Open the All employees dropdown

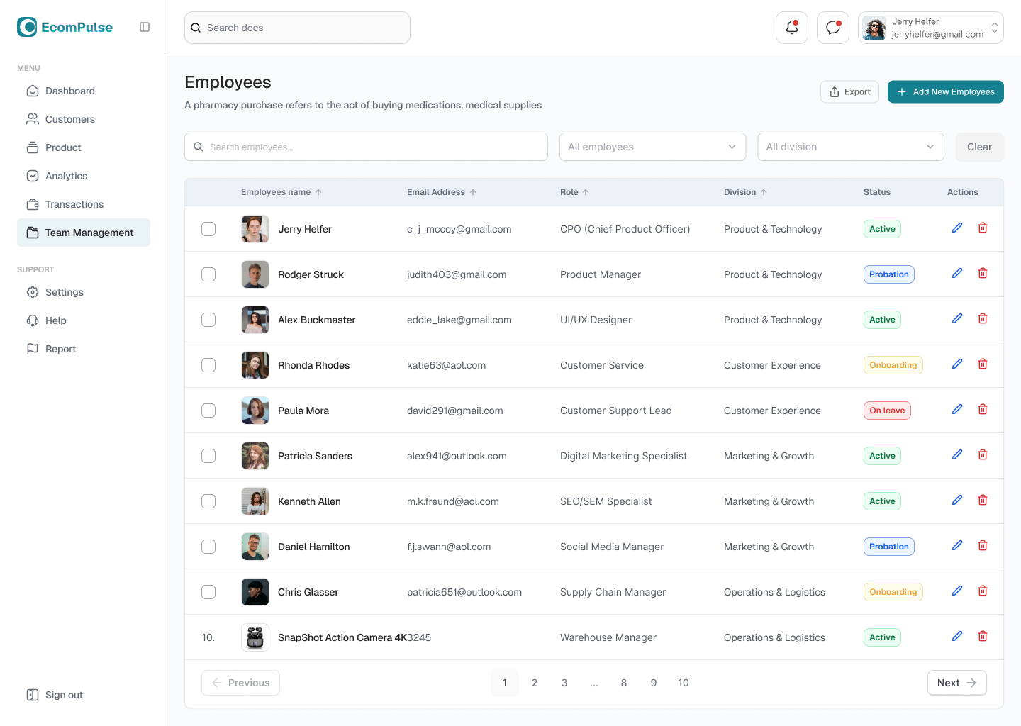pyautogui.click(x=652, y=147)
